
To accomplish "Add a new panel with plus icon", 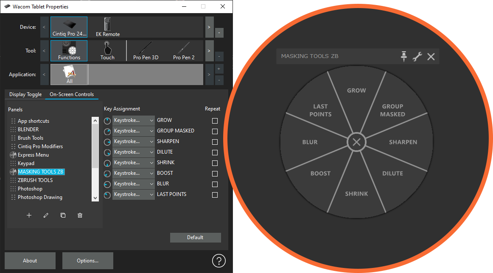I will point(29,215).
